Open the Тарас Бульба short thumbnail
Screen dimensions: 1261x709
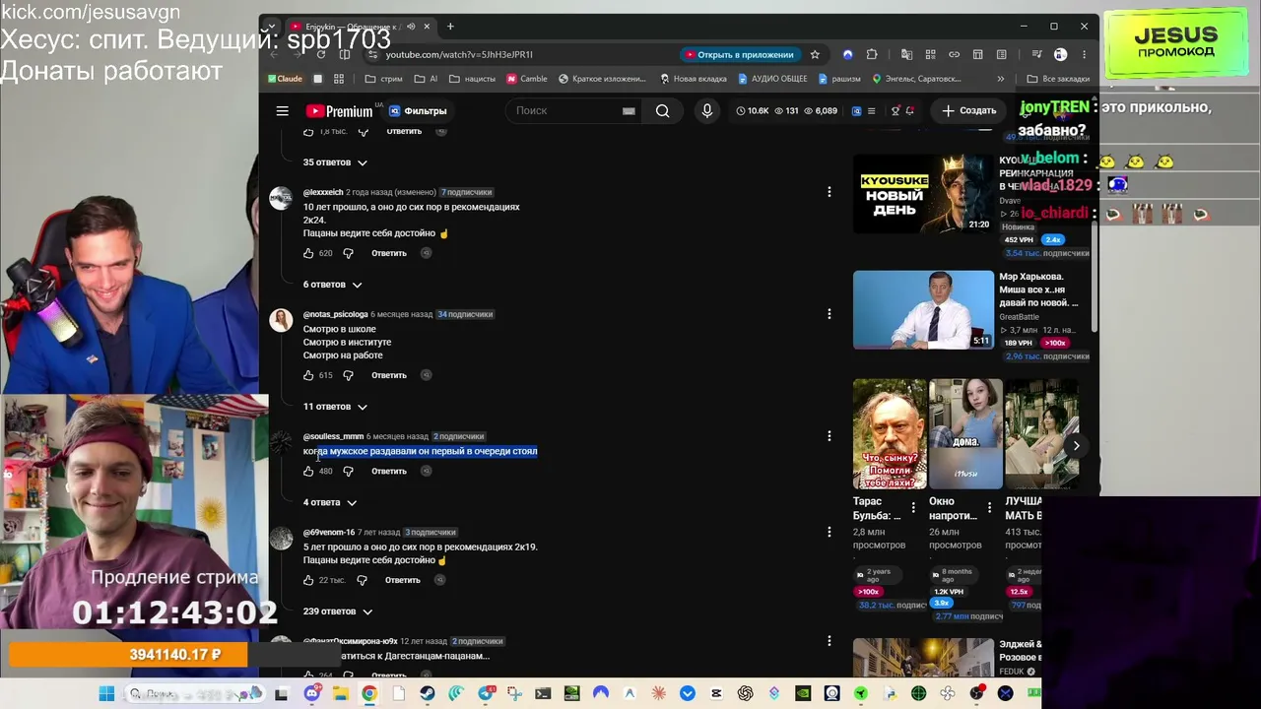click(x=890, y=434)
